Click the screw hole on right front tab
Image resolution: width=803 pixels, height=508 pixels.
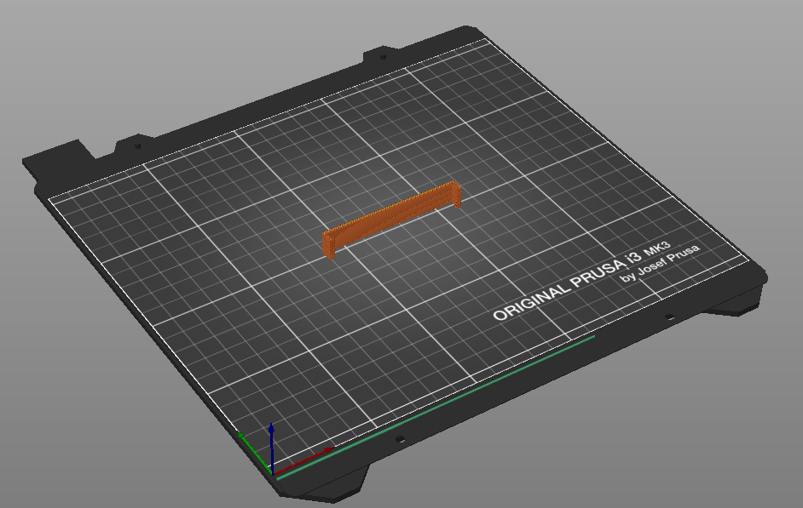coord(669,317)
